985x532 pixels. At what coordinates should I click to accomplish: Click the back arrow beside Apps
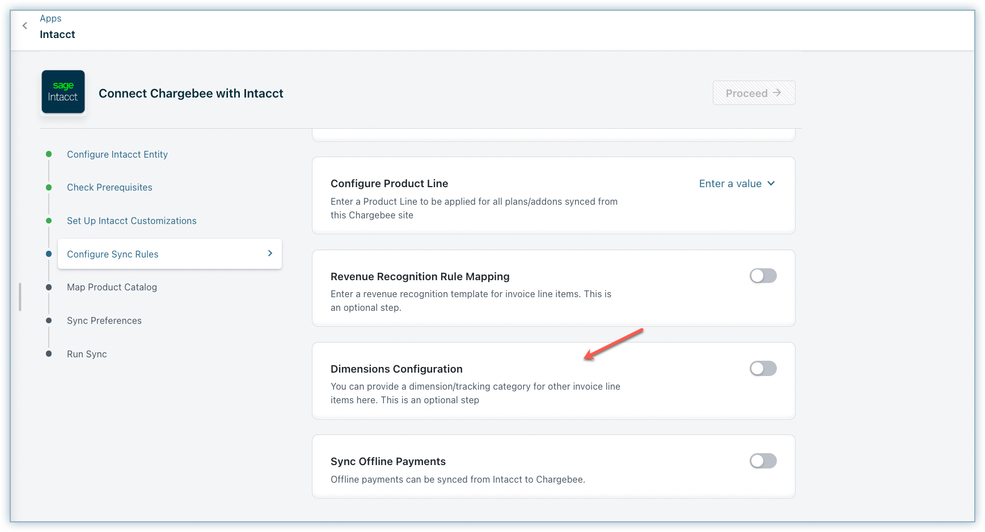click(25, 26)
